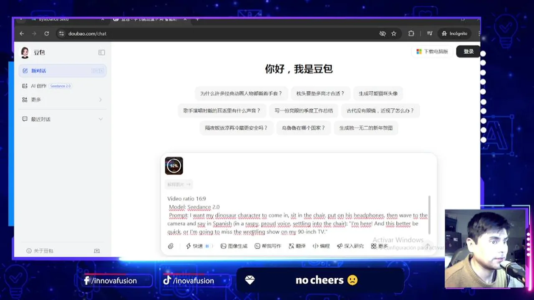Viewport: 534px width, 300px height.
Task: Select suggestion 隔夜饭放凉再冷藏更安全吗？
Action: [236, 128]
